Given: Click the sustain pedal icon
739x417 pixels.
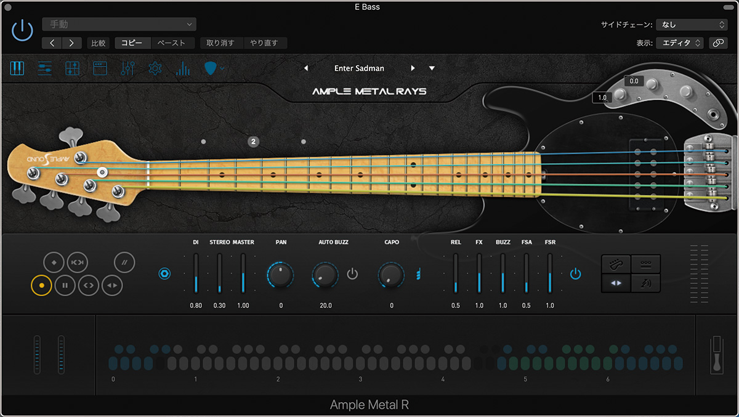Looking at the screenshot, I should 716,355.
